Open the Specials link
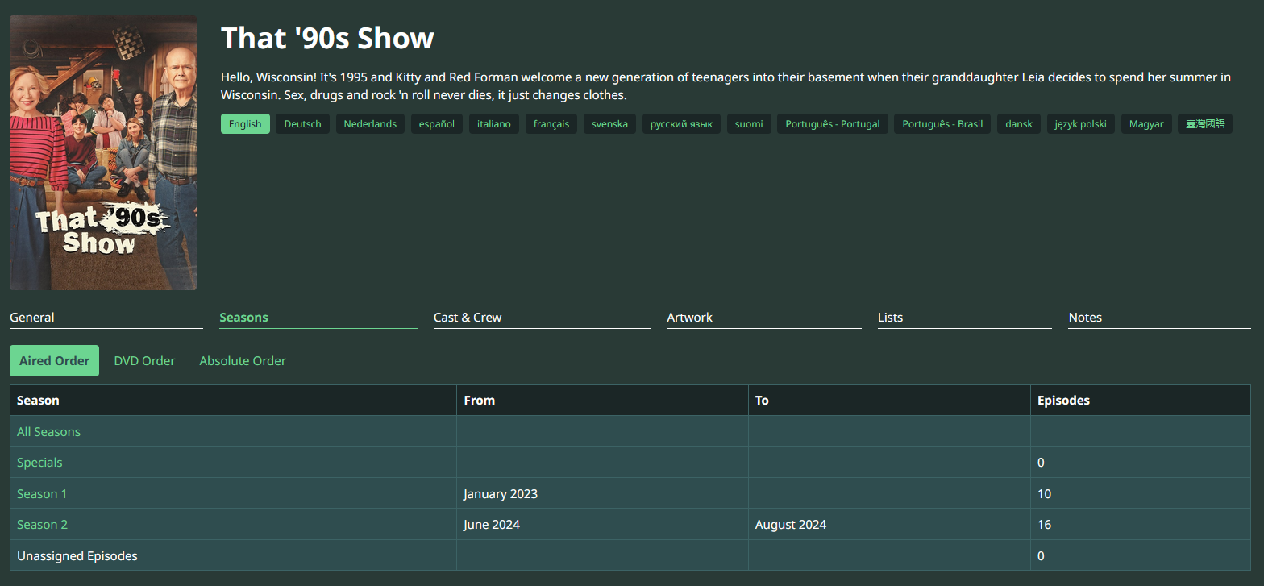Screen dimensions: 1264x586 (39, 463)
